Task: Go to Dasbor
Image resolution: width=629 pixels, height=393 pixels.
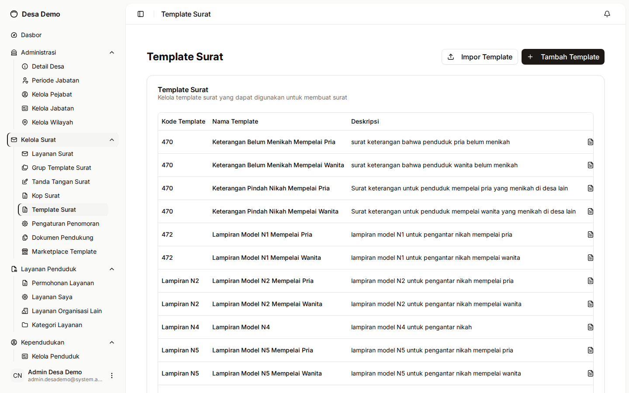Action: point(63,35)
